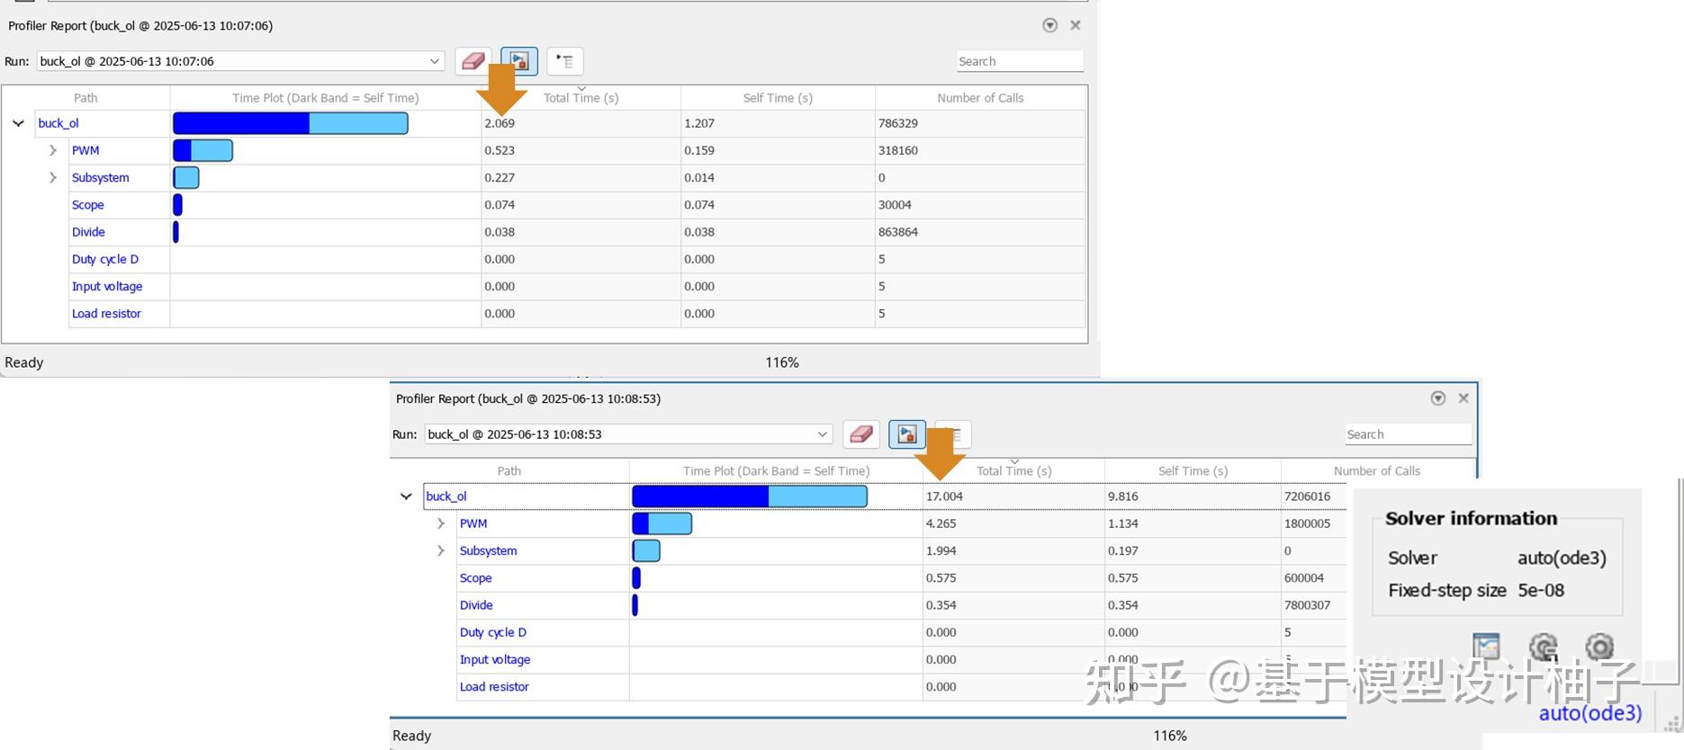This screenshot has height=750, width=1684.
Task: Click the eraser clear icon in the 10:08:53 report
Action: 861,434
